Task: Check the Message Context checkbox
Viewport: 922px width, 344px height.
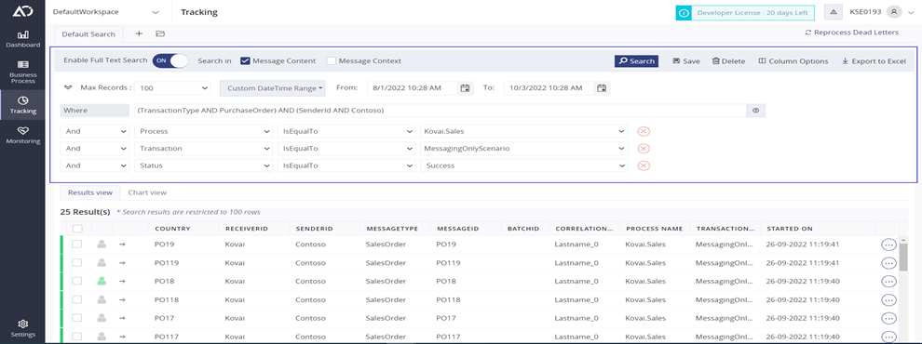Action: 331,60
